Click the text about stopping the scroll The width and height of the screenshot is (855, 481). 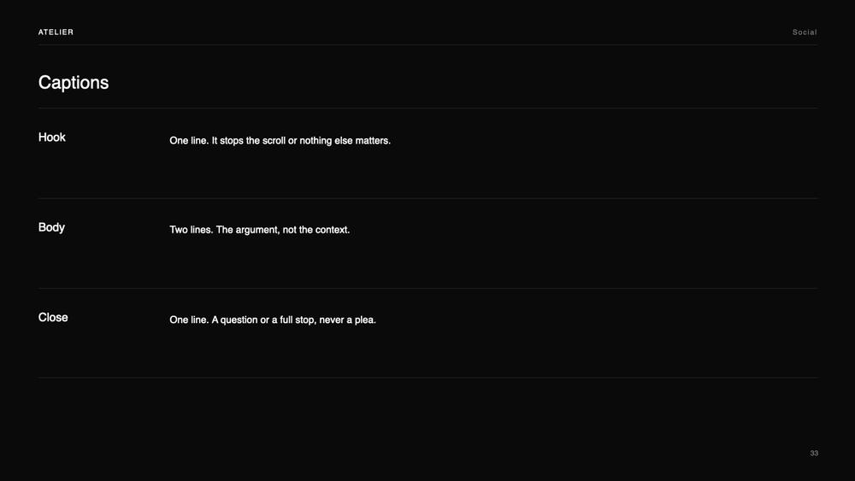click(280, 141)
